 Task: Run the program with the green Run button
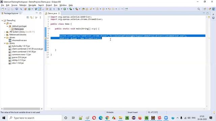coord(64,9)
